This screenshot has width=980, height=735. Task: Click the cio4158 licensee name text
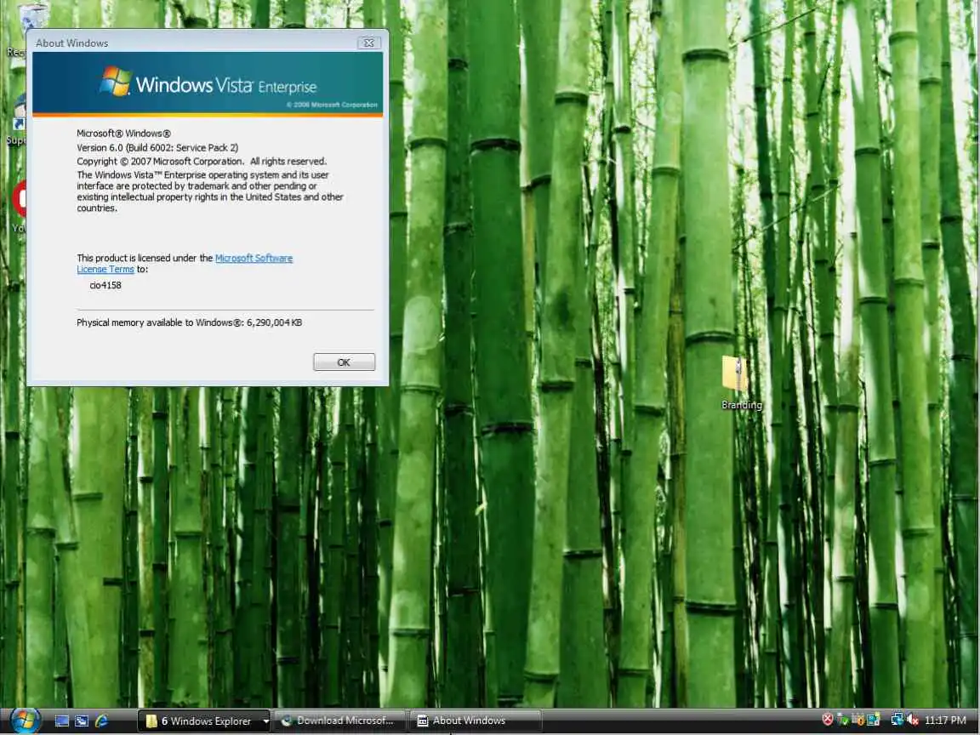point(105,285)
